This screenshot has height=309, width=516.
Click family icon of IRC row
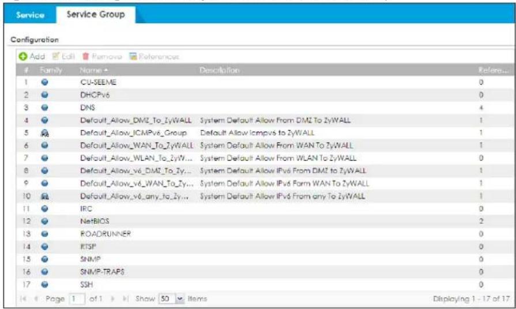coord(45,208)
